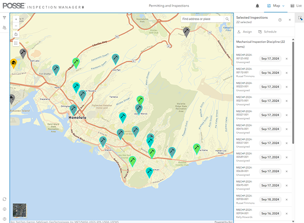Remove MECHP-2024-00638-001 from selection
The image size is (304, 223).
tap(287, 172)
